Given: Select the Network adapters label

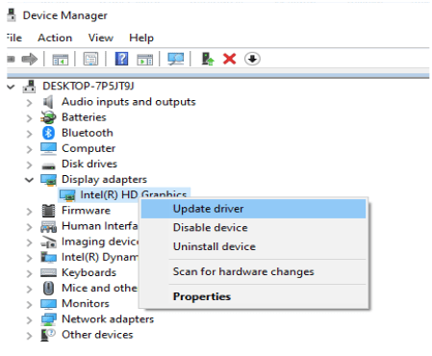Looking at the screenshot, I should click(x=108, y=319).
